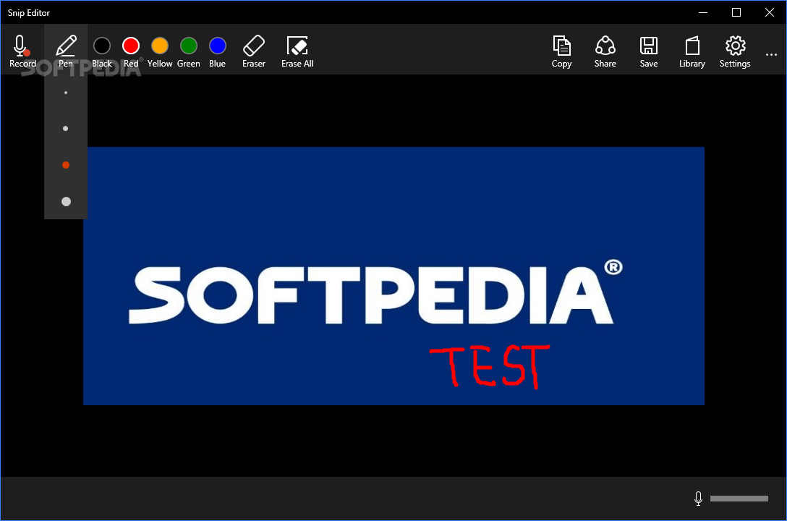Pick the thinnest pen size dot
Screen dimensions: 787x521
tap(66, 93)
